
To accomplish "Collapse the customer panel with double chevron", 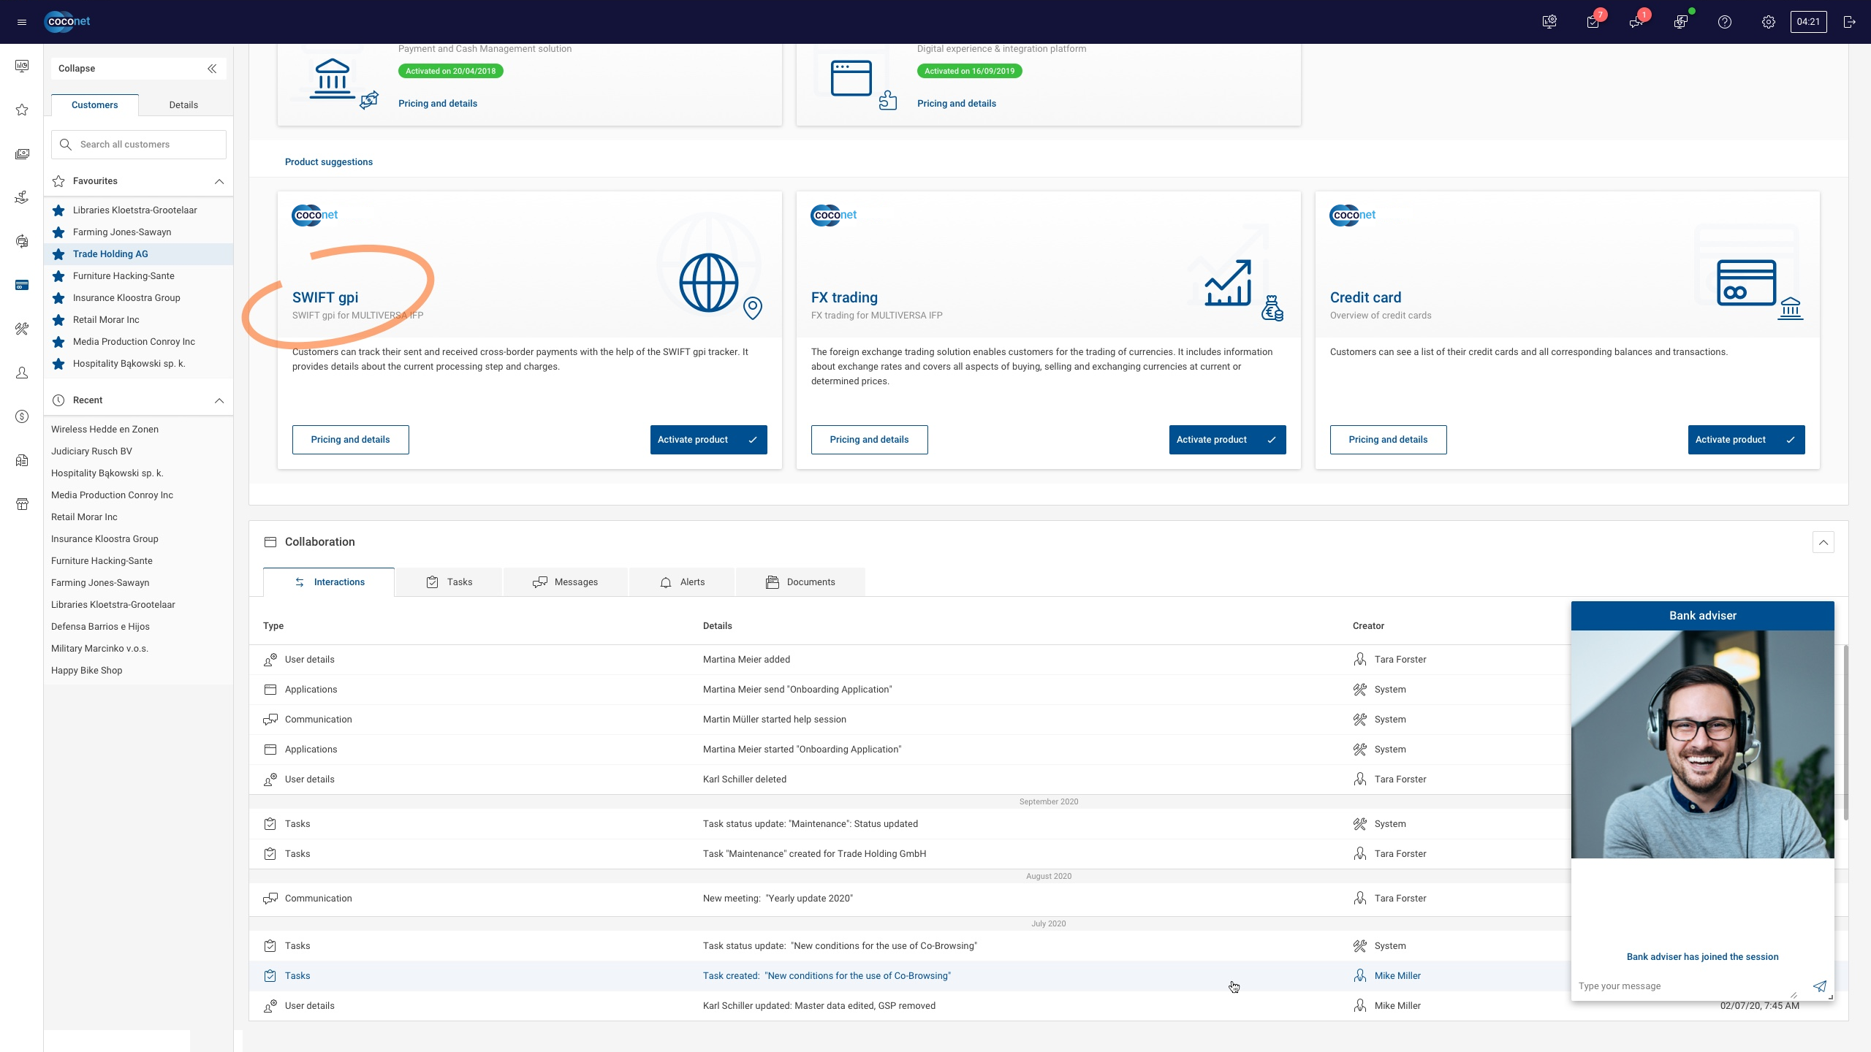I will pos(212,69).
